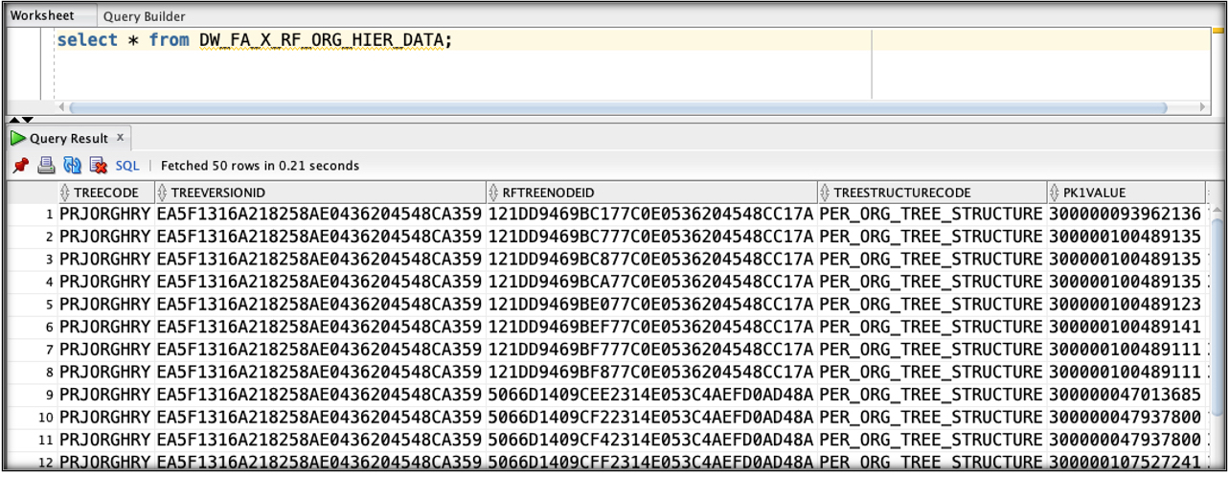Select the Query Result tab
The image size is (1229, 477).
[x=69, y=139]
